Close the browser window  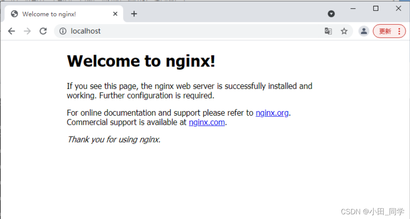(x=398, y=9)
